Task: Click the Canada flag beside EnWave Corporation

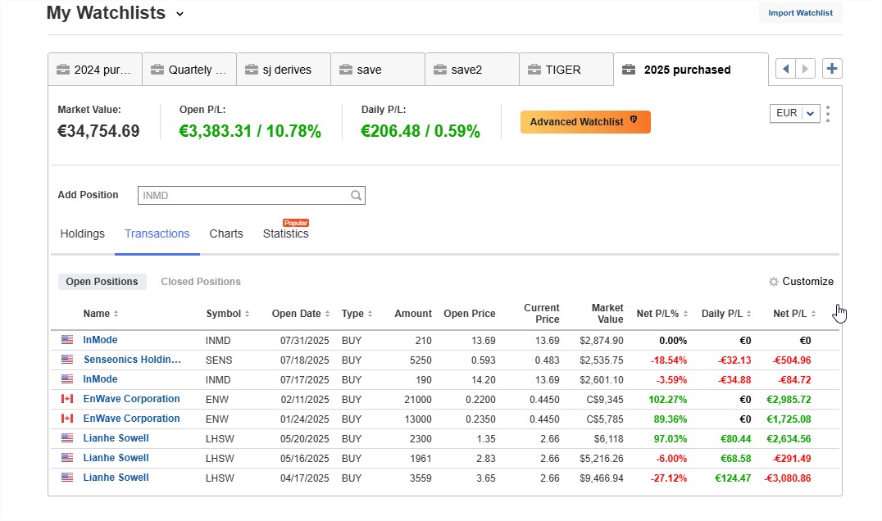Action: (x=66, y=399)
